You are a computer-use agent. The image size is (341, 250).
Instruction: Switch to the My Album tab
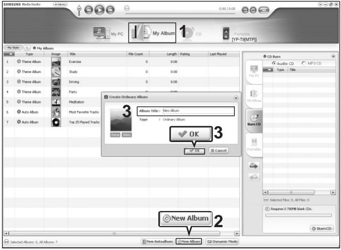[x=152, y=33]
